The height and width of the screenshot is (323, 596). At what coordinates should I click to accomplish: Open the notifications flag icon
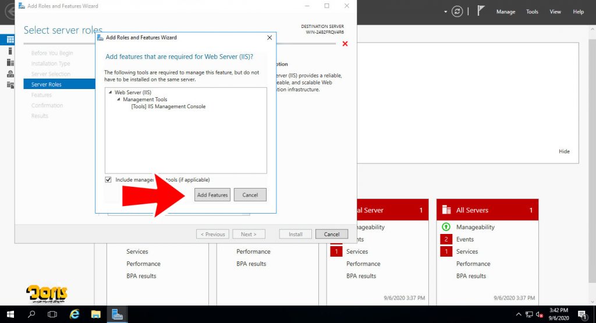point(481,11)
